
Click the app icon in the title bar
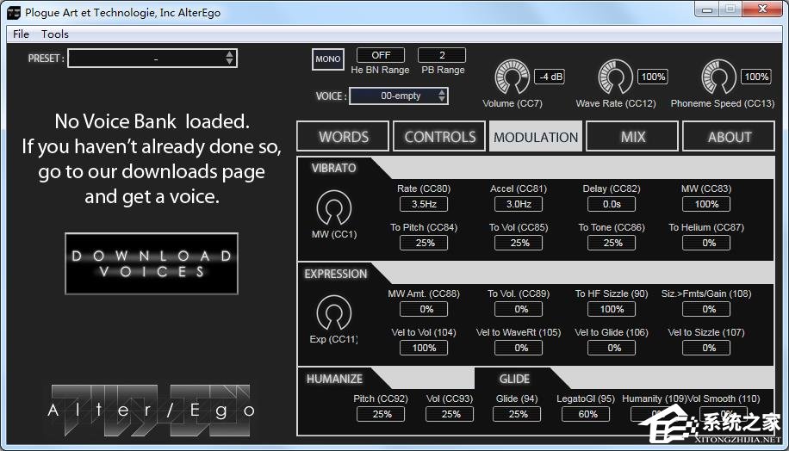14,12
